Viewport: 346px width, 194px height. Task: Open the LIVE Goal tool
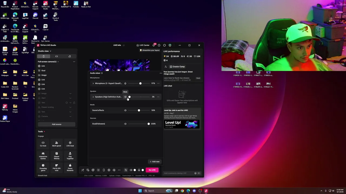(70, 144)
